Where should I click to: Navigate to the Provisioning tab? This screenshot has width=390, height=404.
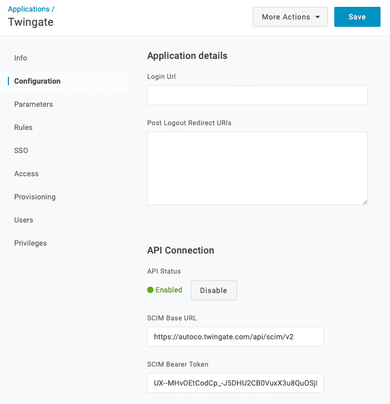tap(35, 197)
